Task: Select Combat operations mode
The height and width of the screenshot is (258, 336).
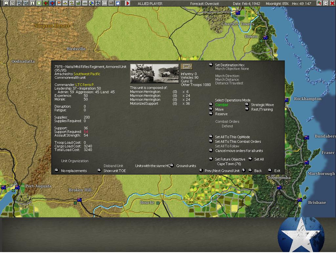Action: (x=221, y=105)
